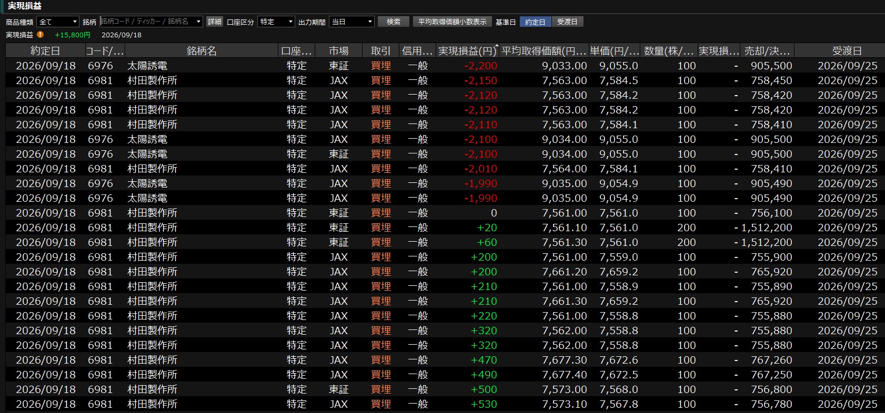Select the row with zero 実現損益
The image size is (885, 413).
[x=445, y=213]
